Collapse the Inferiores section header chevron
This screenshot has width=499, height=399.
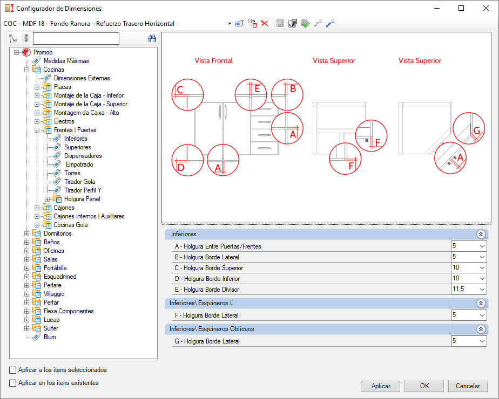(x=481, y=234)
